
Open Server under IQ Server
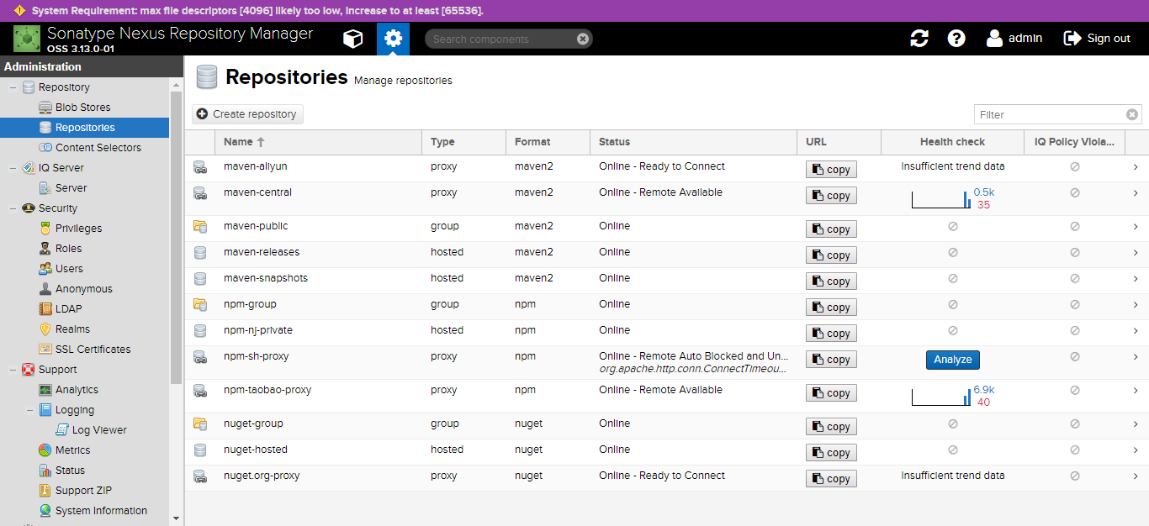tap(71, 188)
